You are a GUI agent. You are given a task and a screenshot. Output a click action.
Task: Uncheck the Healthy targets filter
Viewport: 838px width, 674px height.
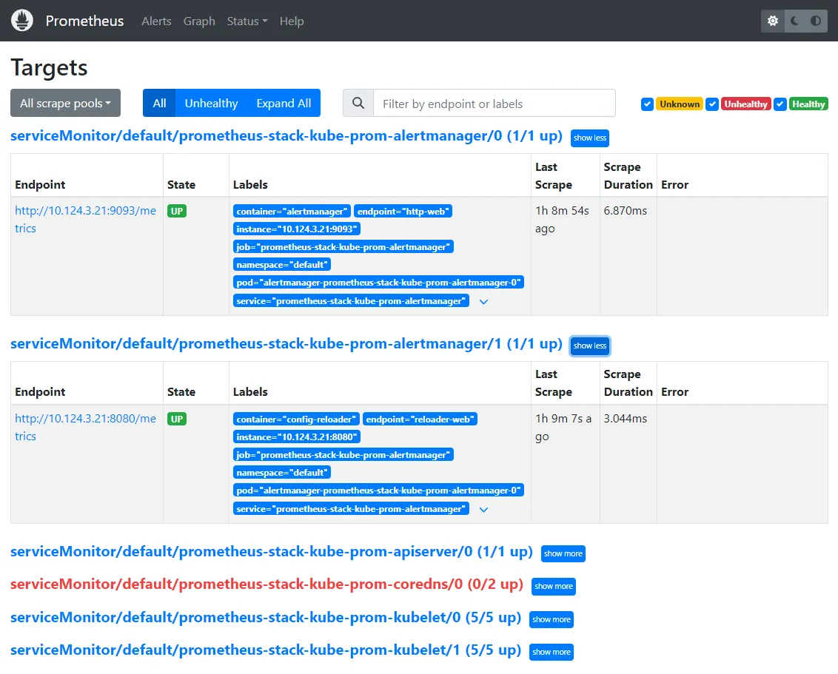(780, 104)
